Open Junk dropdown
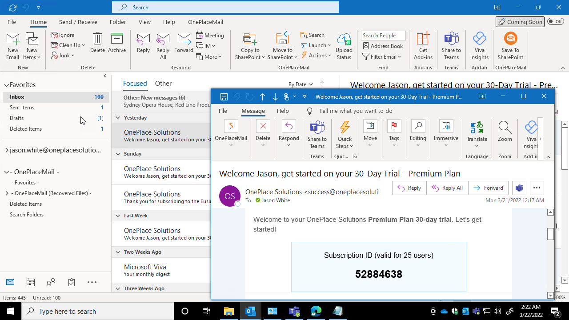This screenshot has width=569, height=320. click(x=63, y=56)
